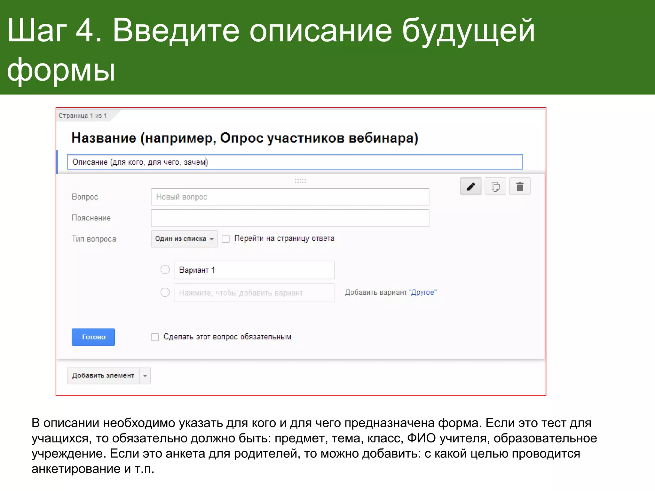655x491 pixels.
Task: Click the 'Другое' link
Action: [423, 292]
